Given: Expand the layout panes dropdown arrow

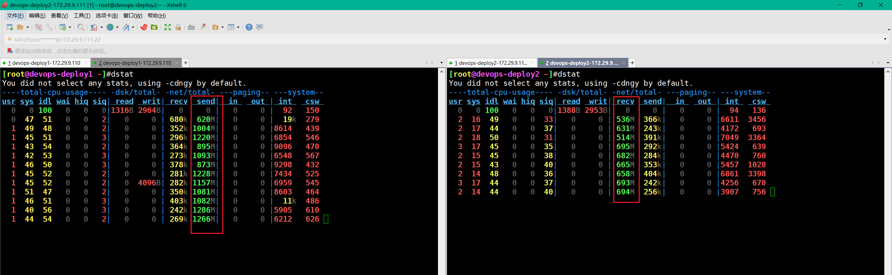Looking at the screenshot, I should (x=238, y=27).
